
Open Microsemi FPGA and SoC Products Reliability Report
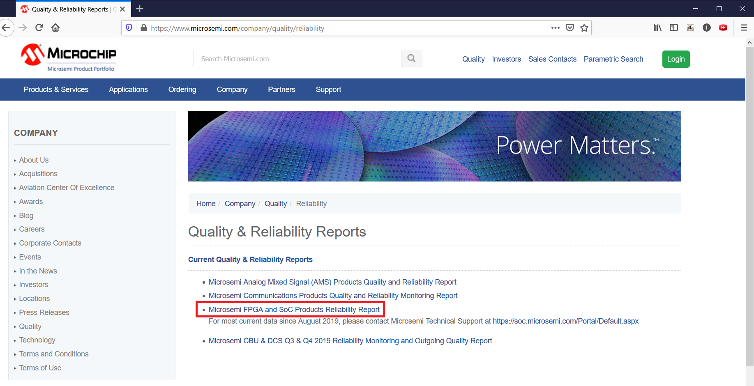(x=294, y=310)
